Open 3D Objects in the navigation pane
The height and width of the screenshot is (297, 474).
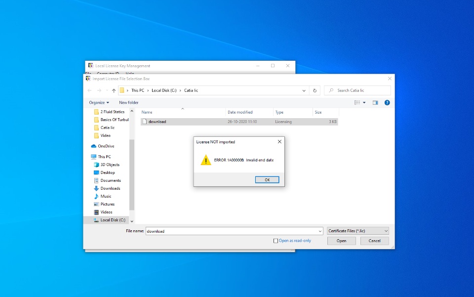[x=107, y=165]
